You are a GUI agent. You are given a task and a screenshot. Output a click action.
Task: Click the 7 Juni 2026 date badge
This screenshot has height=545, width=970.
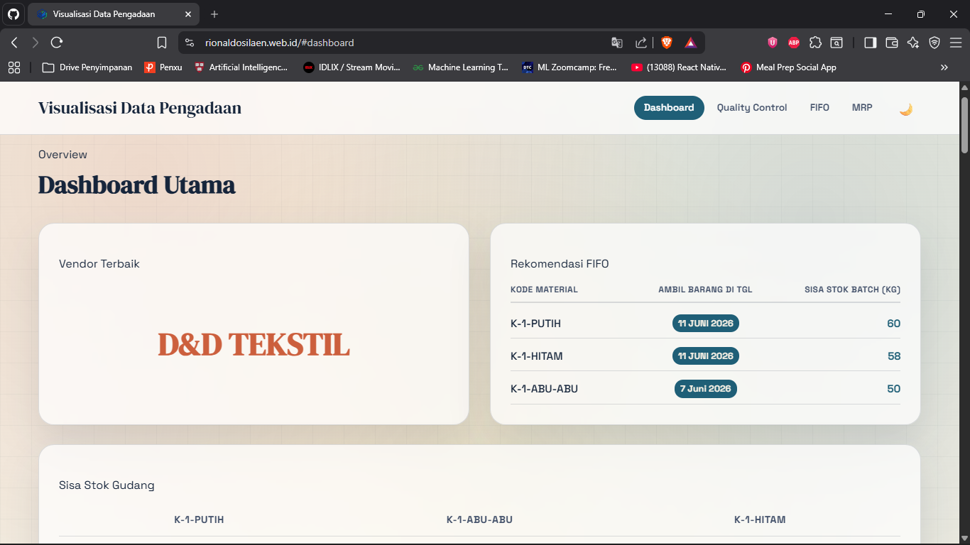706,389
